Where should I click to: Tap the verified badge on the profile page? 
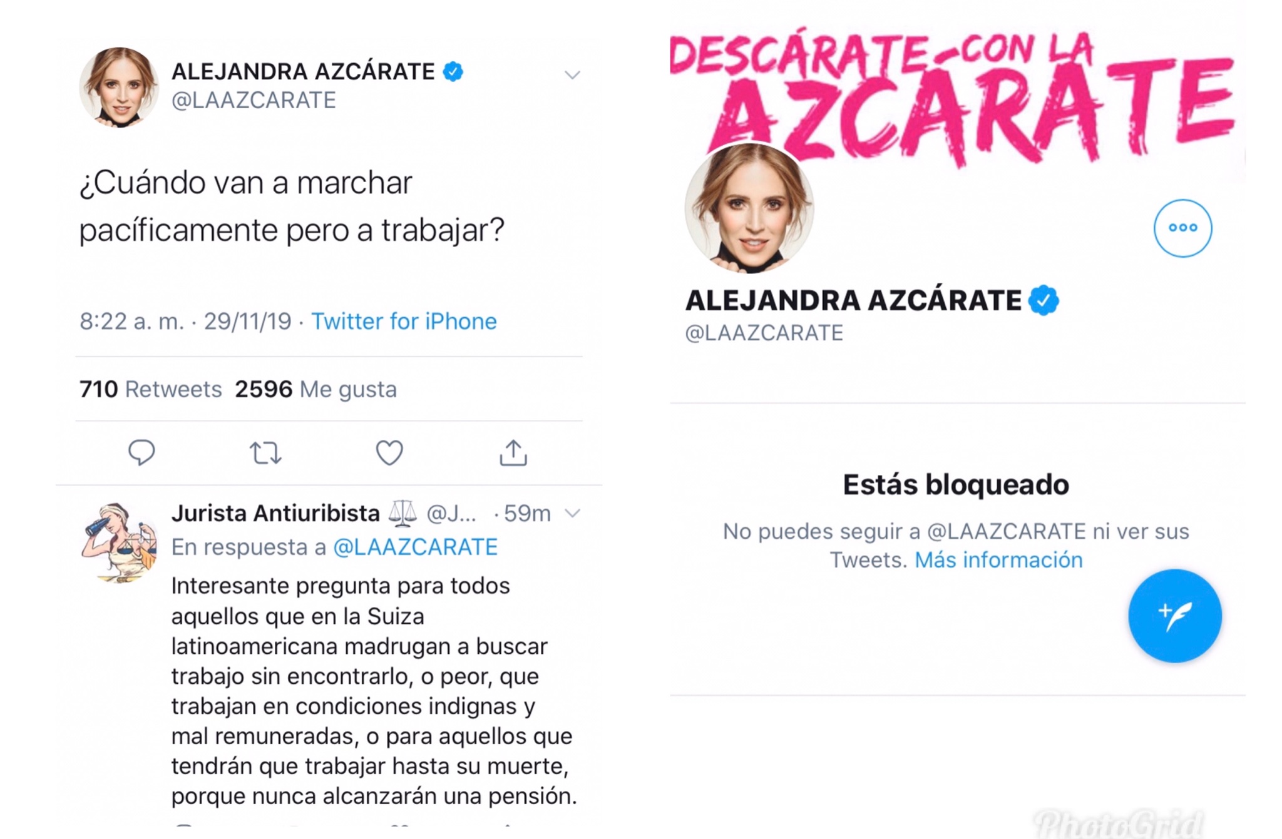point(1044,300)
